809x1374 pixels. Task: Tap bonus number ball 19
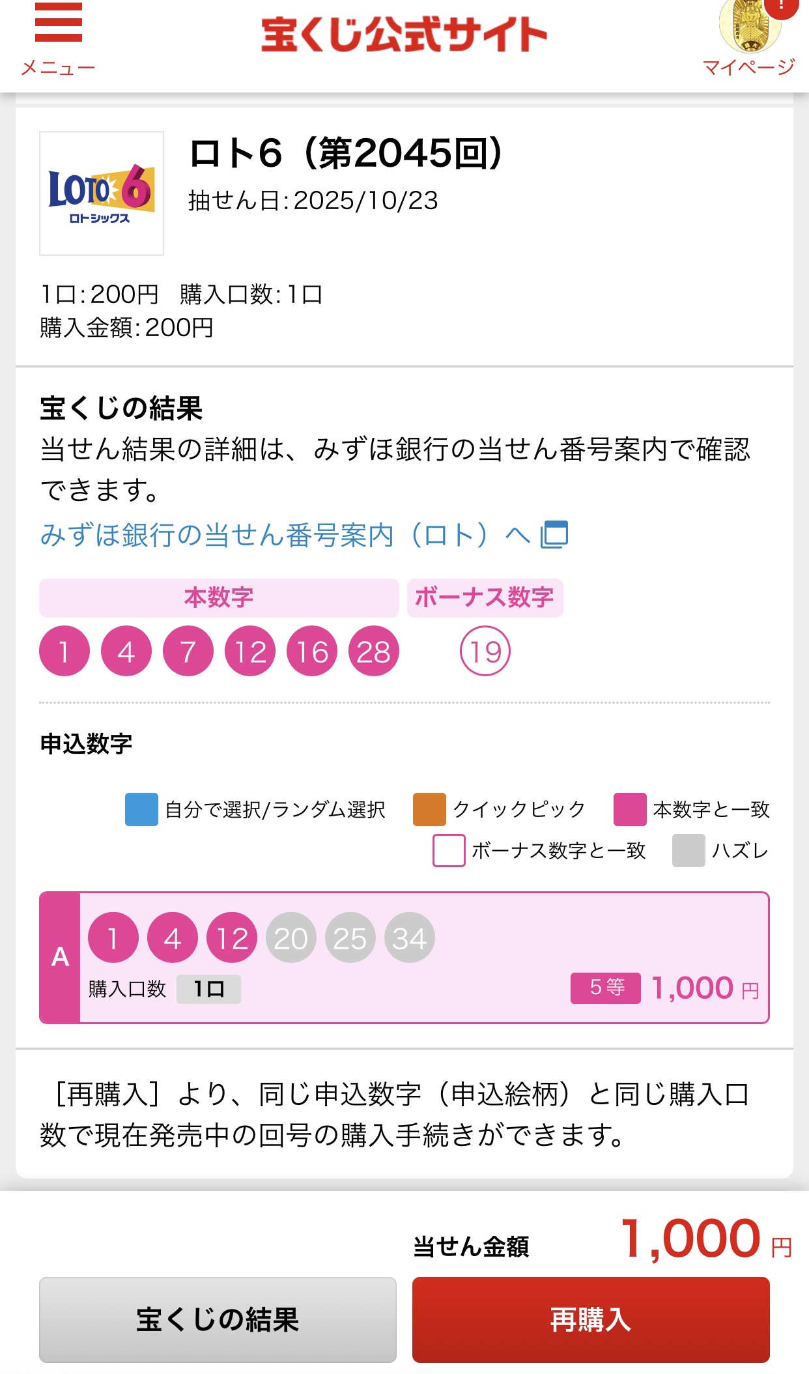click(485, 651)
